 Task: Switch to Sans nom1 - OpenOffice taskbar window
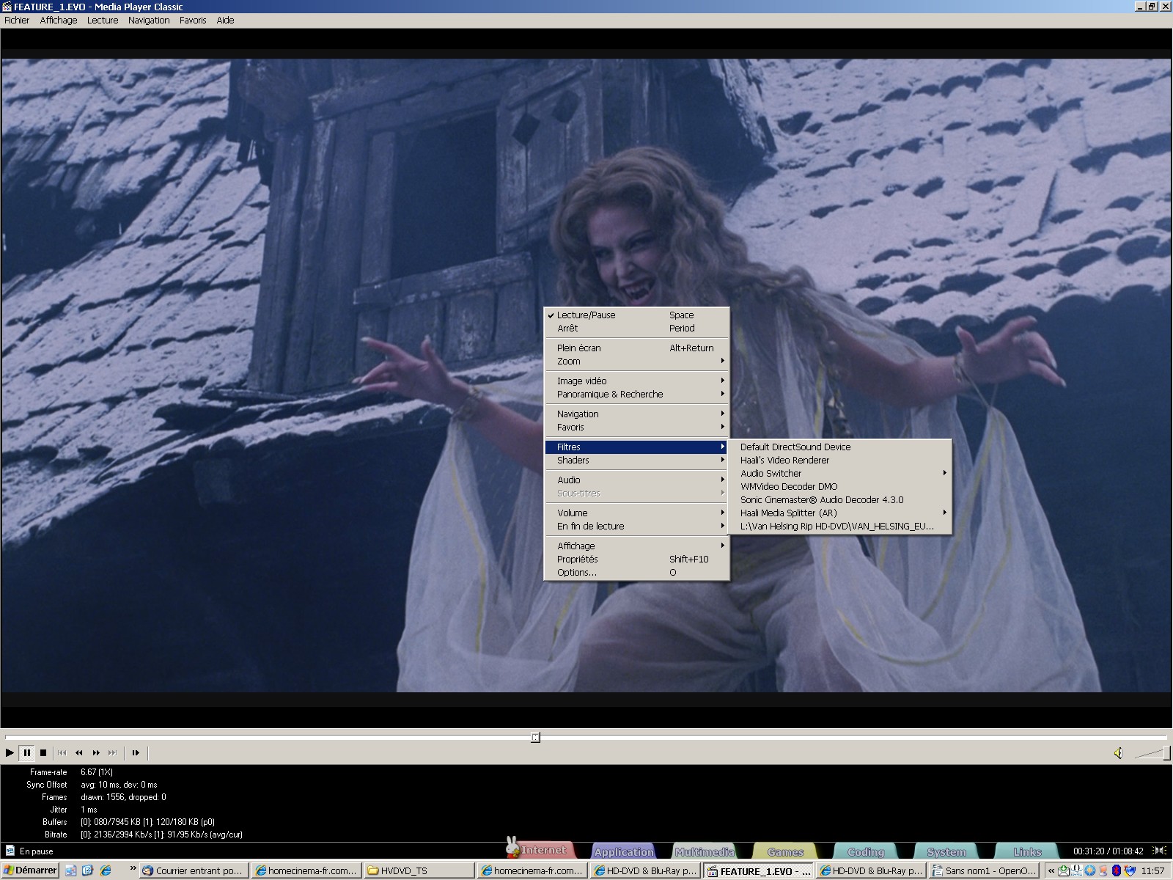[x=984, y=870]
